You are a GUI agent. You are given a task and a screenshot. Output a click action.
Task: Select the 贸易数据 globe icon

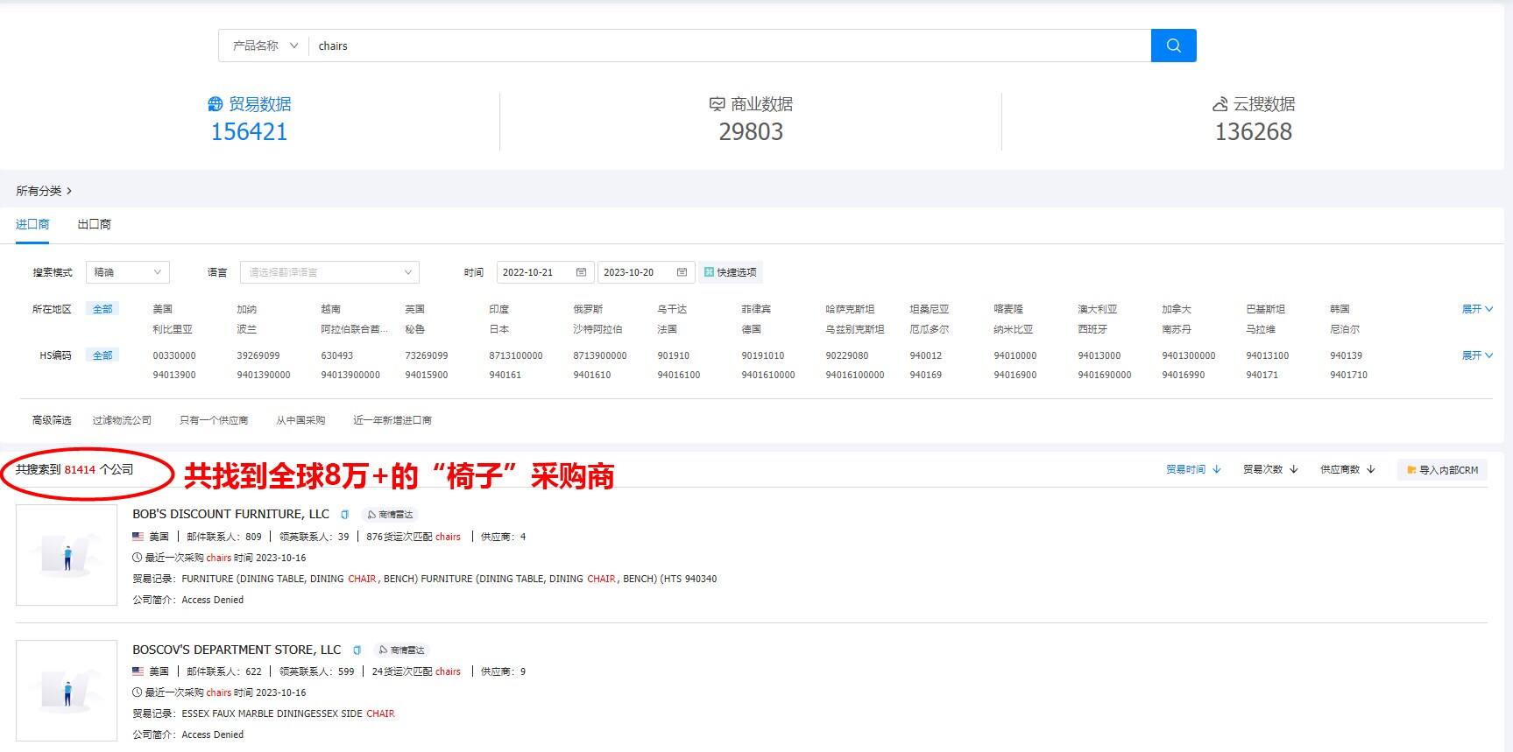216,104
